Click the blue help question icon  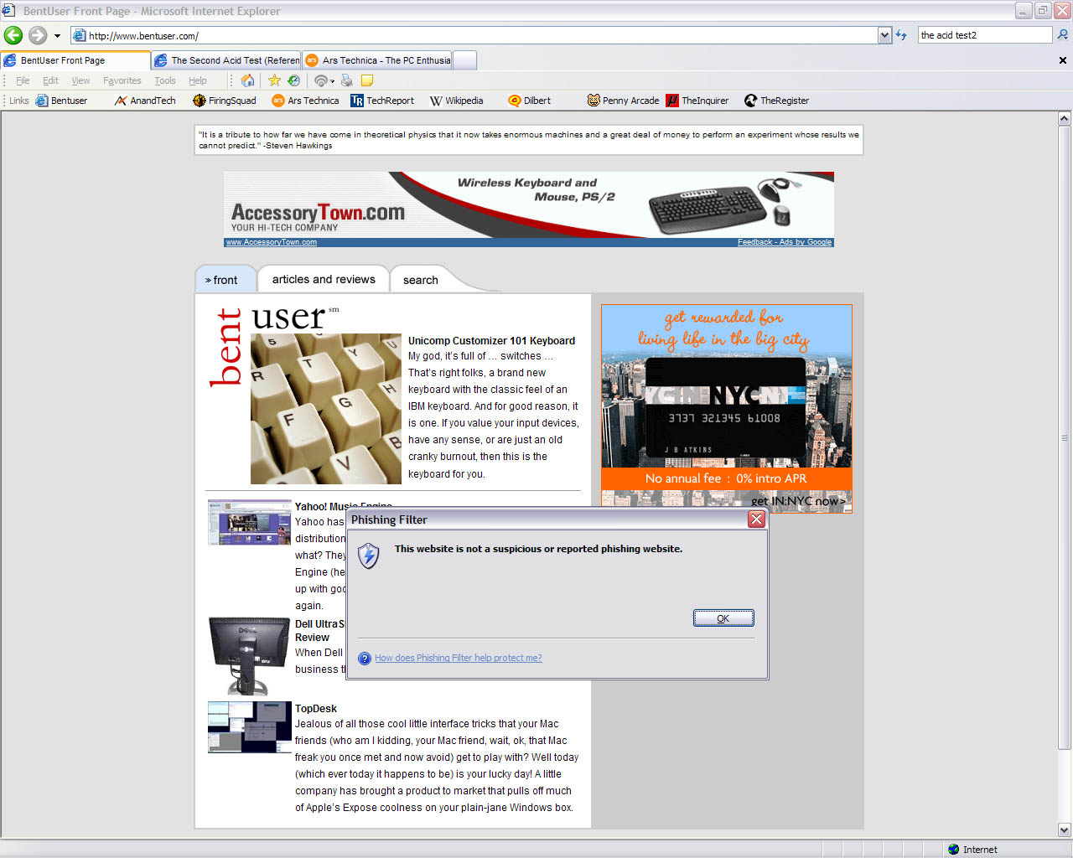(365, 659)
